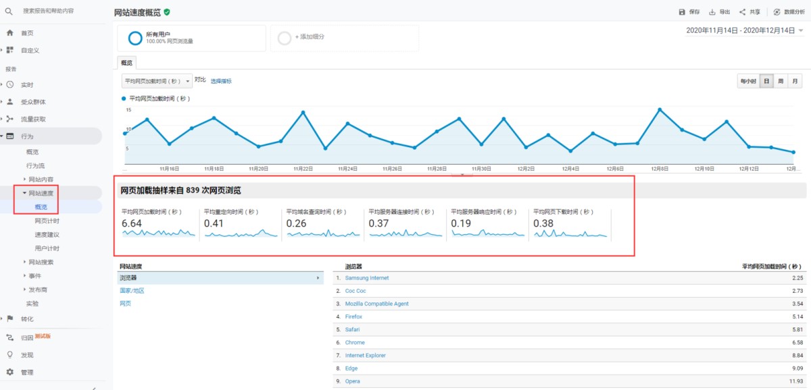Open the 平均网页加载时间 metric dropdown
This screenshot has height=390, width=811.
[156, 81]
